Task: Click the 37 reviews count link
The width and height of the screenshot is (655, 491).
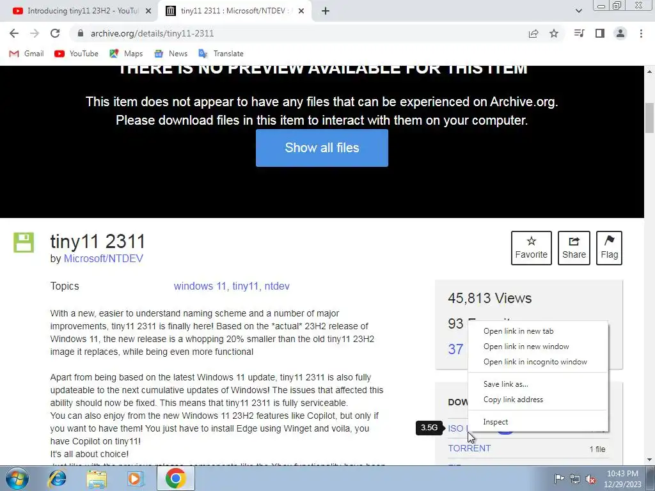Action: (x=455, y=349)
